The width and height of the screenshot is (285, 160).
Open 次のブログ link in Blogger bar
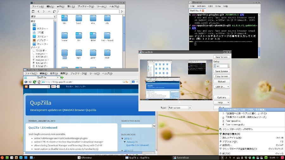(80, 87)
